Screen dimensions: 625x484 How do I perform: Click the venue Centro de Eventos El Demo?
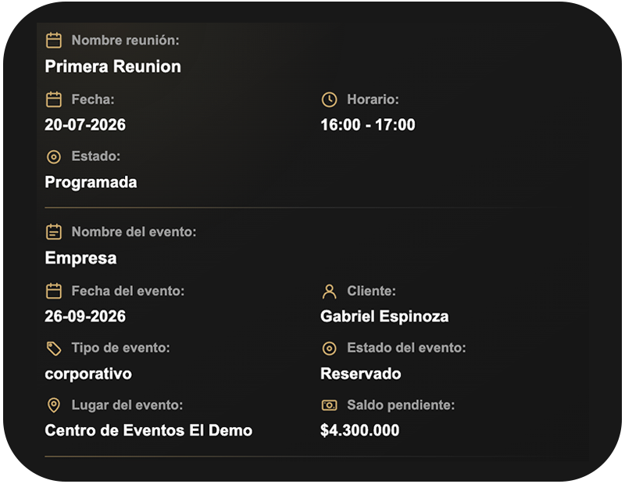[148, 431]
